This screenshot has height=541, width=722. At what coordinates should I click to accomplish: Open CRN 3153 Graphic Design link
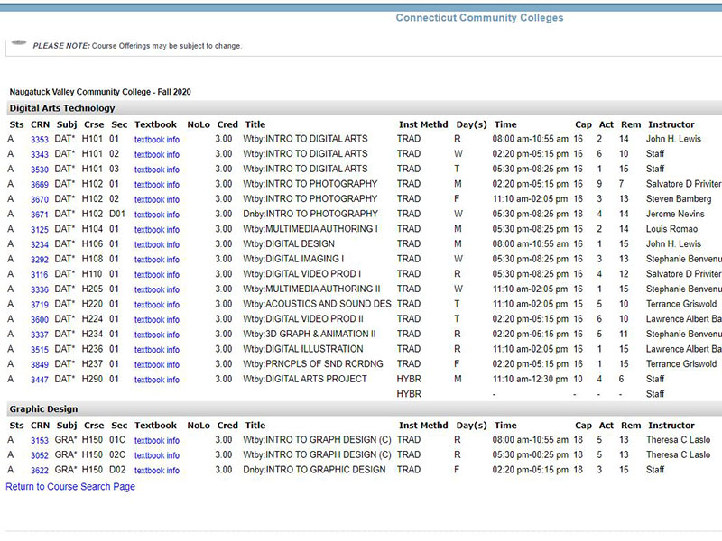point(40,440)
